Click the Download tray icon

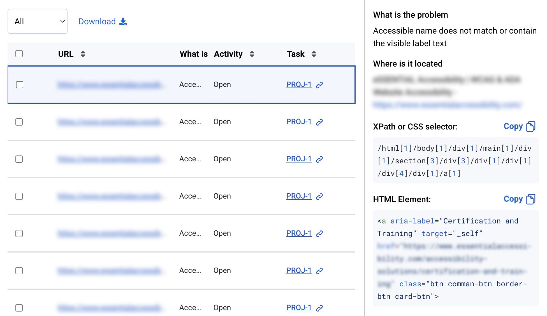pyautogui.click(x=123, y=22)
